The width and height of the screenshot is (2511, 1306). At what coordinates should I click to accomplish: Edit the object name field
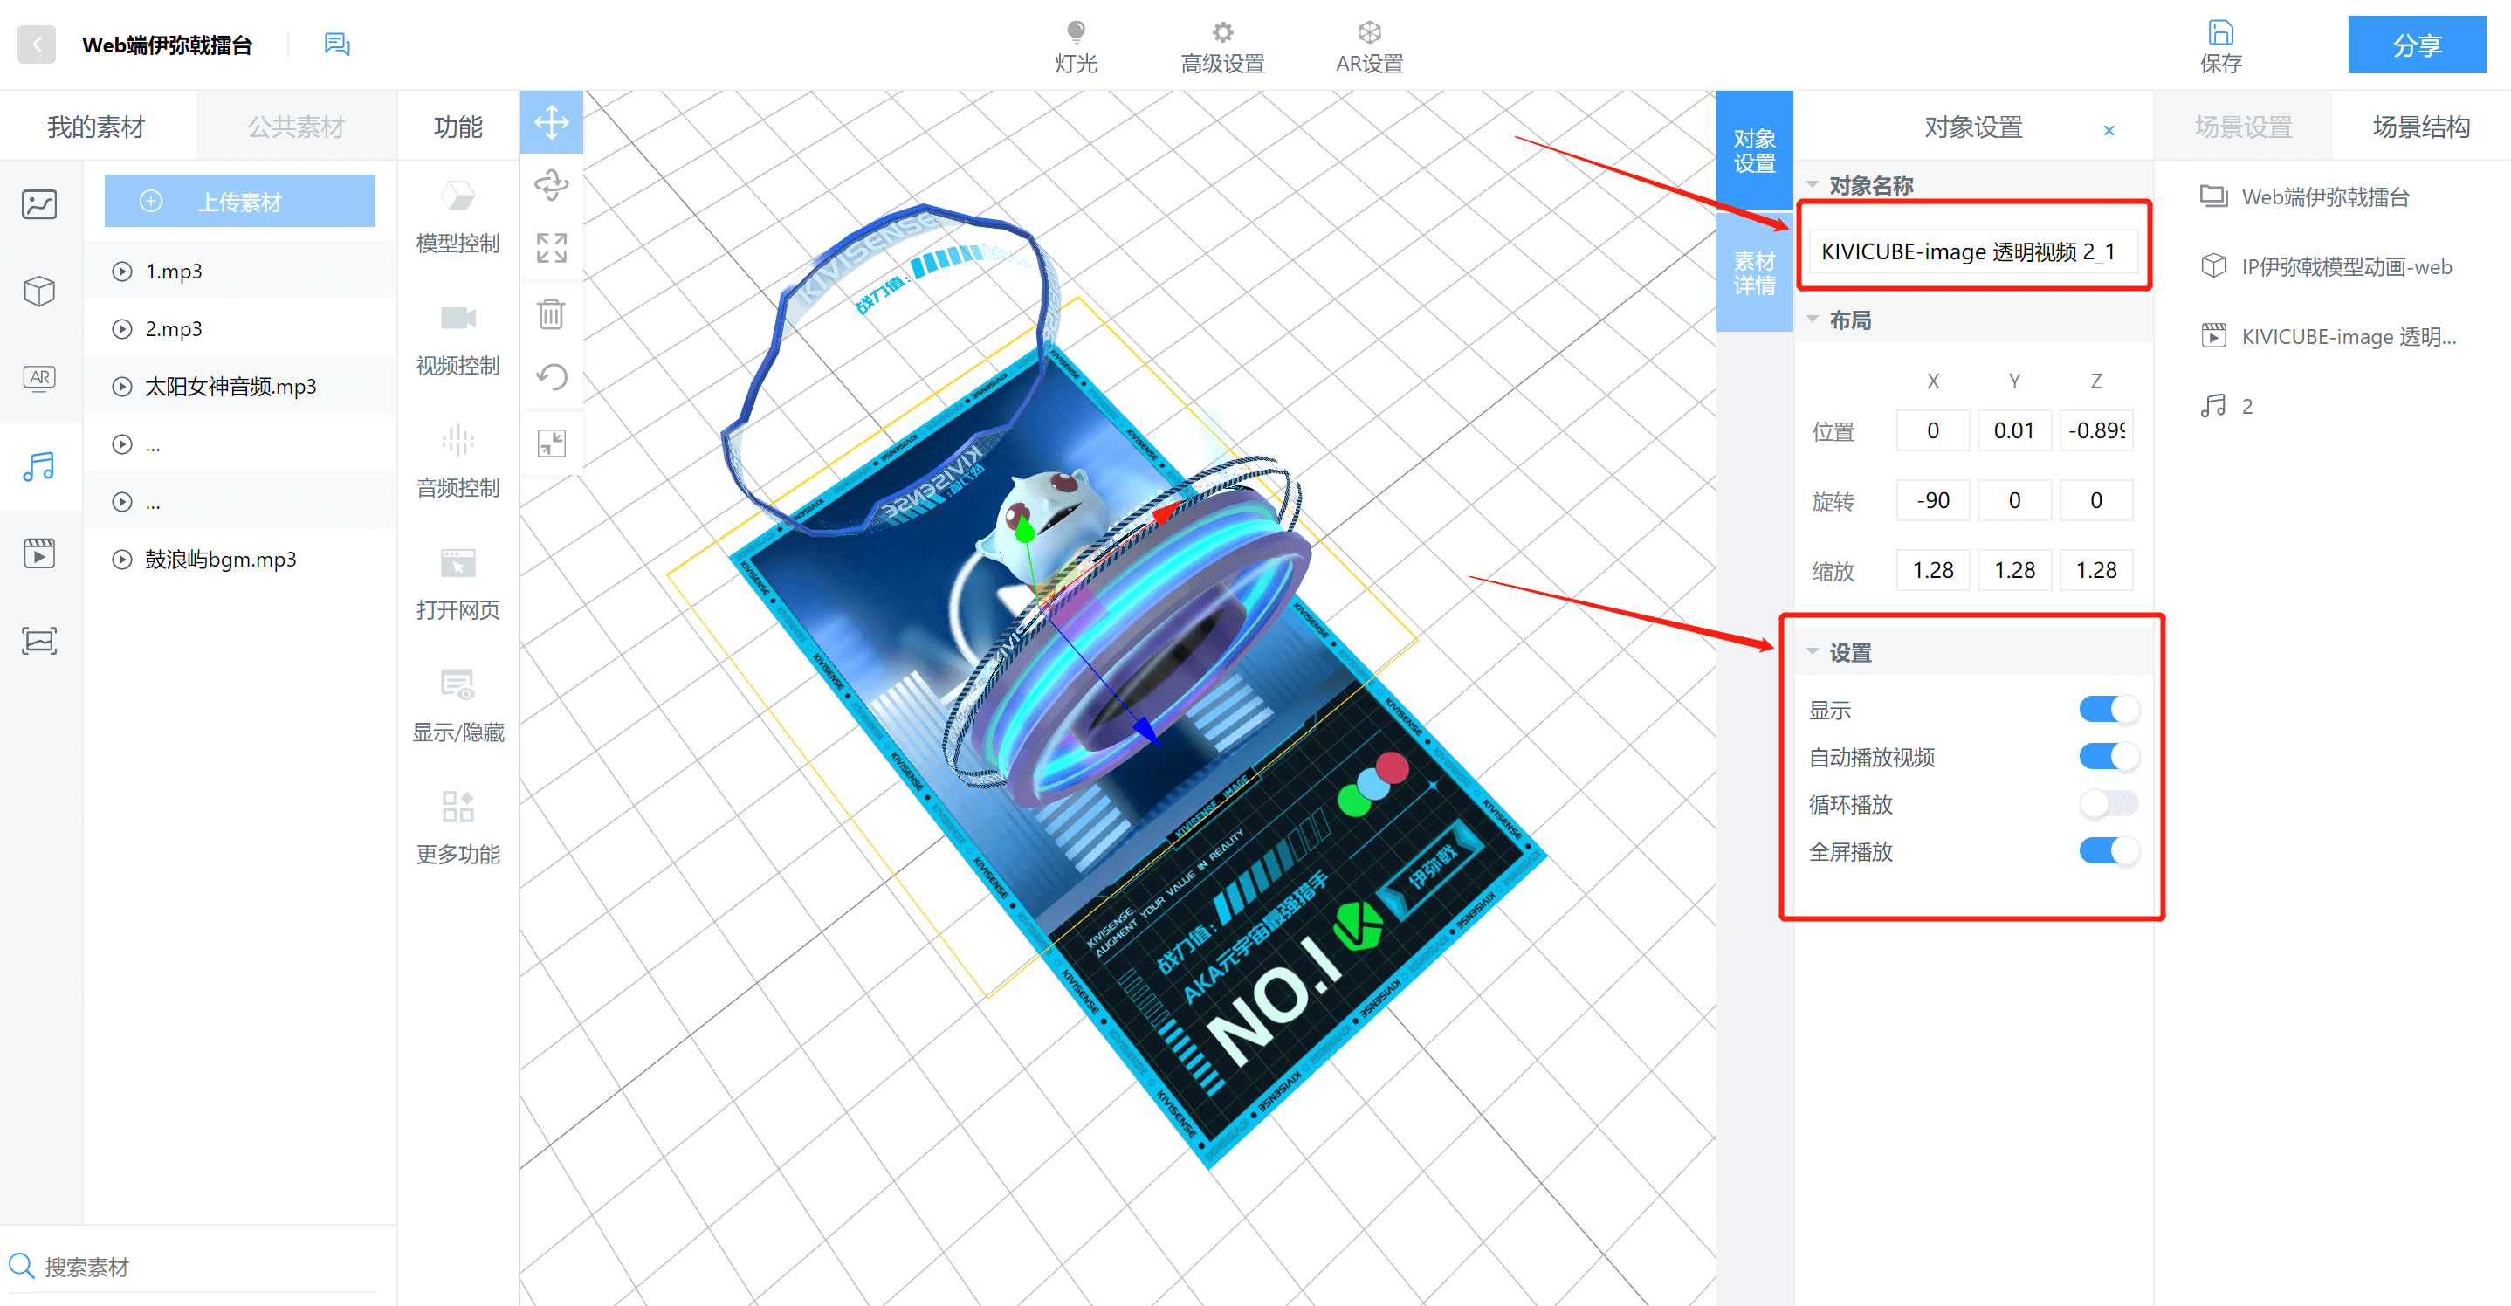pos(1973,251)
